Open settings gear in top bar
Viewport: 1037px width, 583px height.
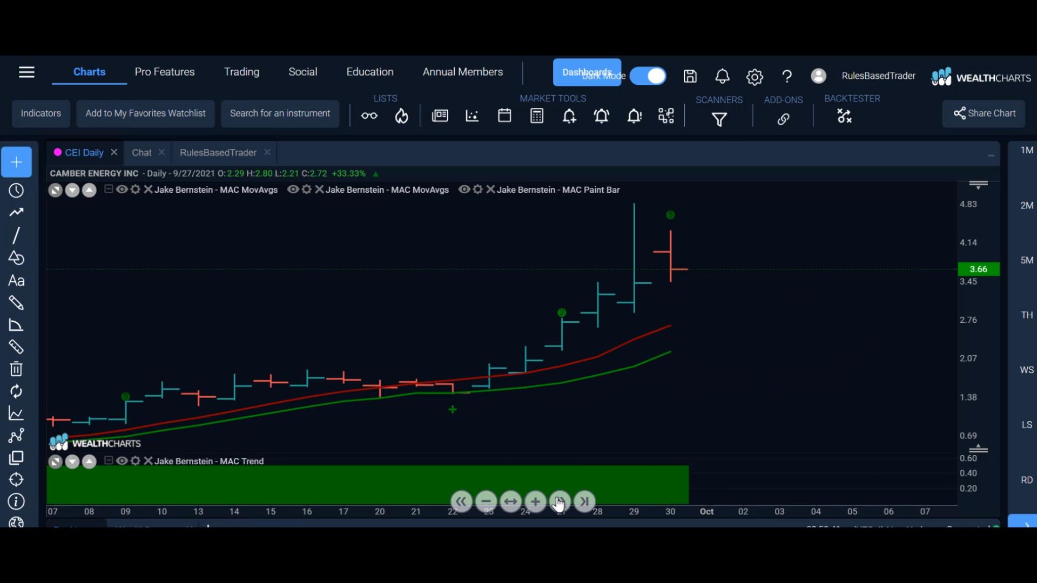coord(755,77)
